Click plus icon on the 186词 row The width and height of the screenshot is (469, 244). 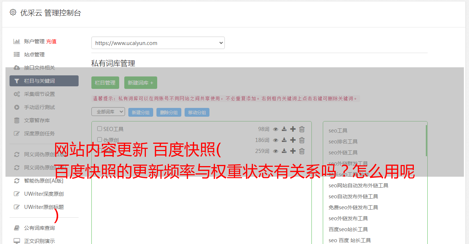click(293, 140)
